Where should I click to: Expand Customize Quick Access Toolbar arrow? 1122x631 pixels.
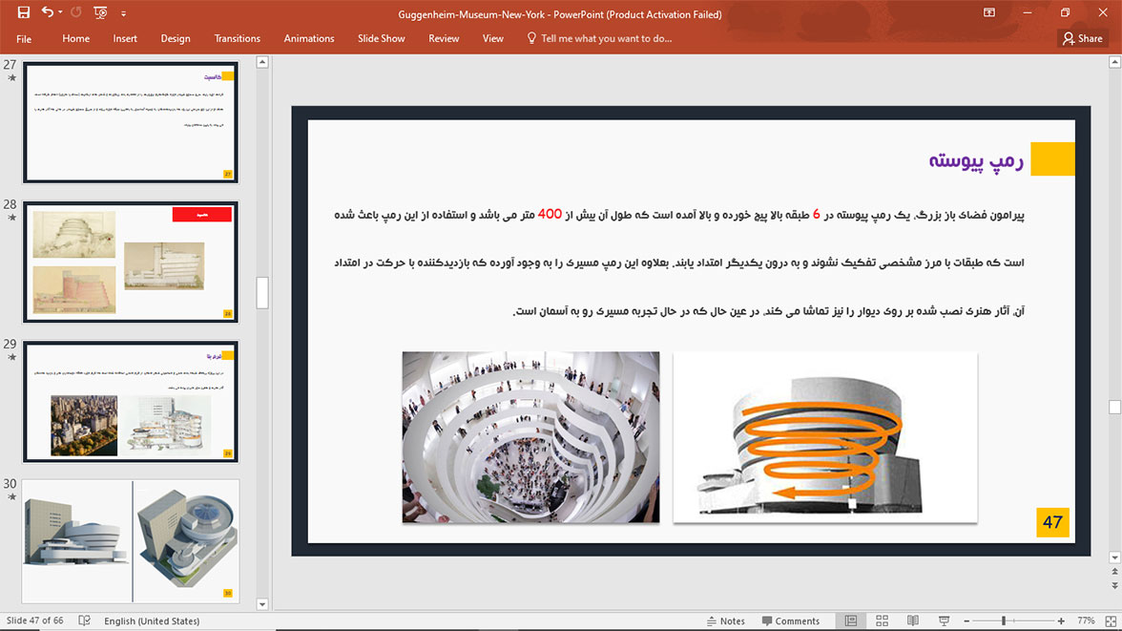tap(123, 13)
